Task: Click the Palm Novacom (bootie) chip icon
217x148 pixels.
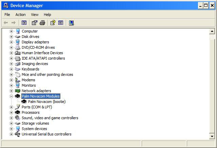Action: [x=24, y=102]
